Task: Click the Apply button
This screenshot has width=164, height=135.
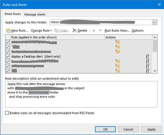Action: 151,129
